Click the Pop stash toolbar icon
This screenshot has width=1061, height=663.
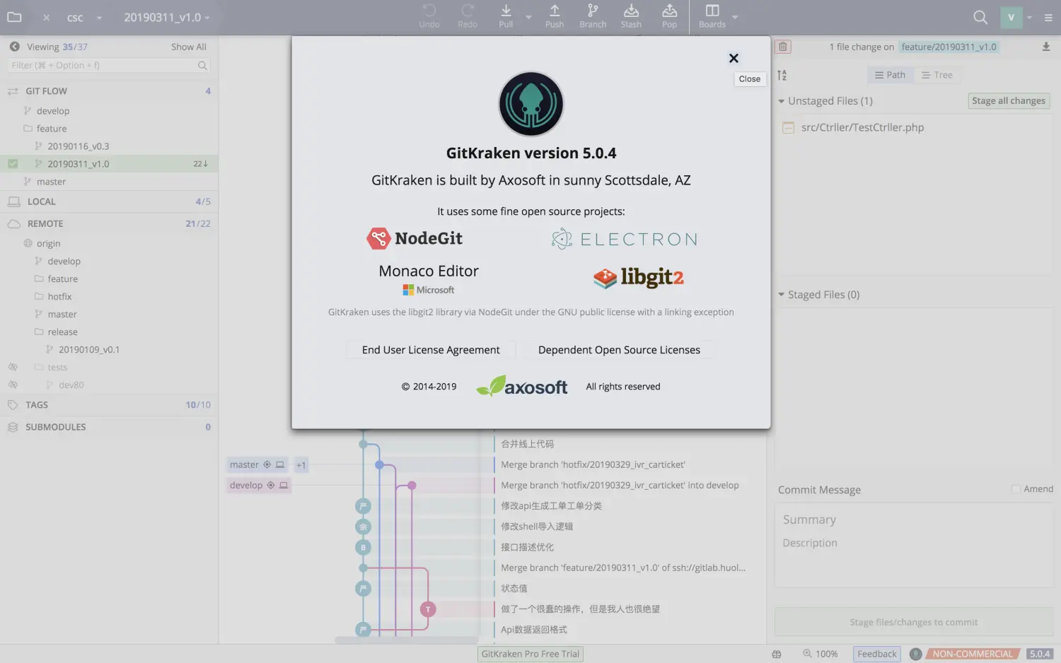[x=669, y=16]
